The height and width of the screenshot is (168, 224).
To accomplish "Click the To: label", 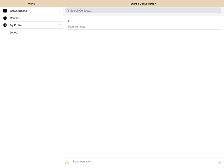I will [69, 21].
